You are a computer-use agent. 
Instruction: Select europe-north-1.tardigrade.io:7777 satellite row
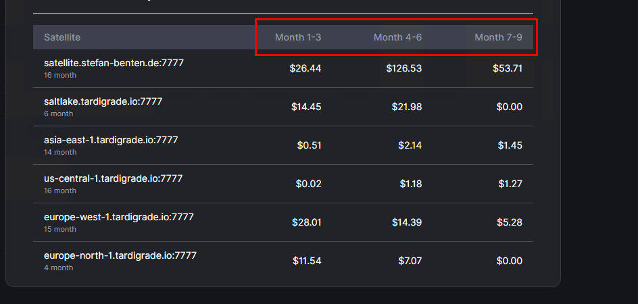tap(120, 255)
